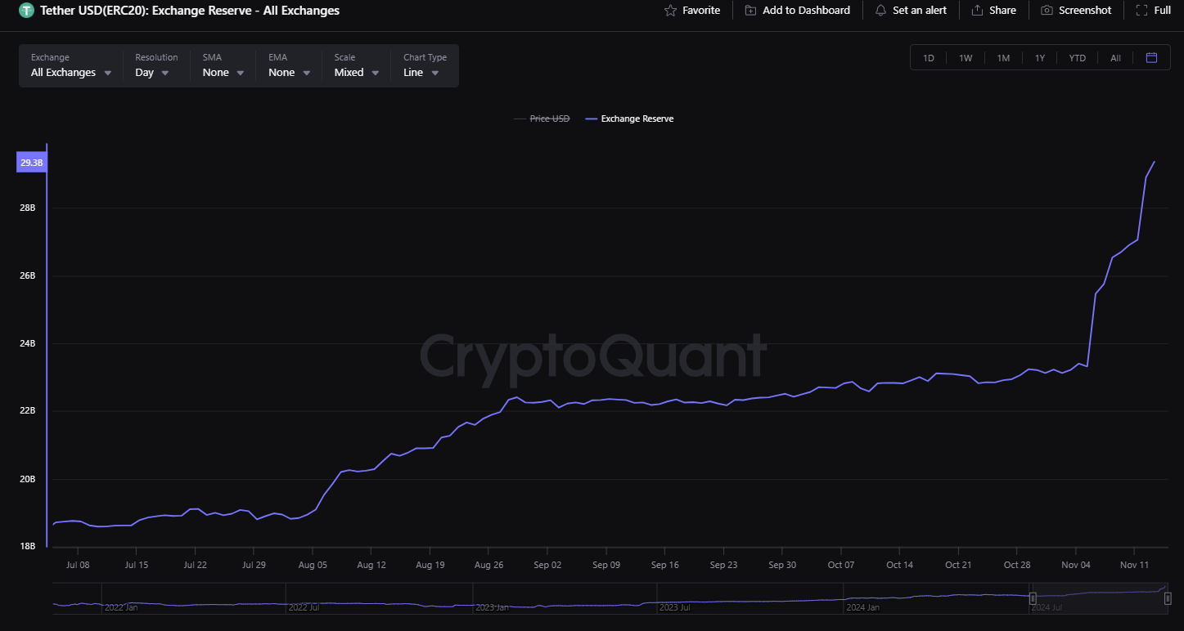Click the Share upload icon
The height and width of the screenshot is (631, 1184).
977,11
